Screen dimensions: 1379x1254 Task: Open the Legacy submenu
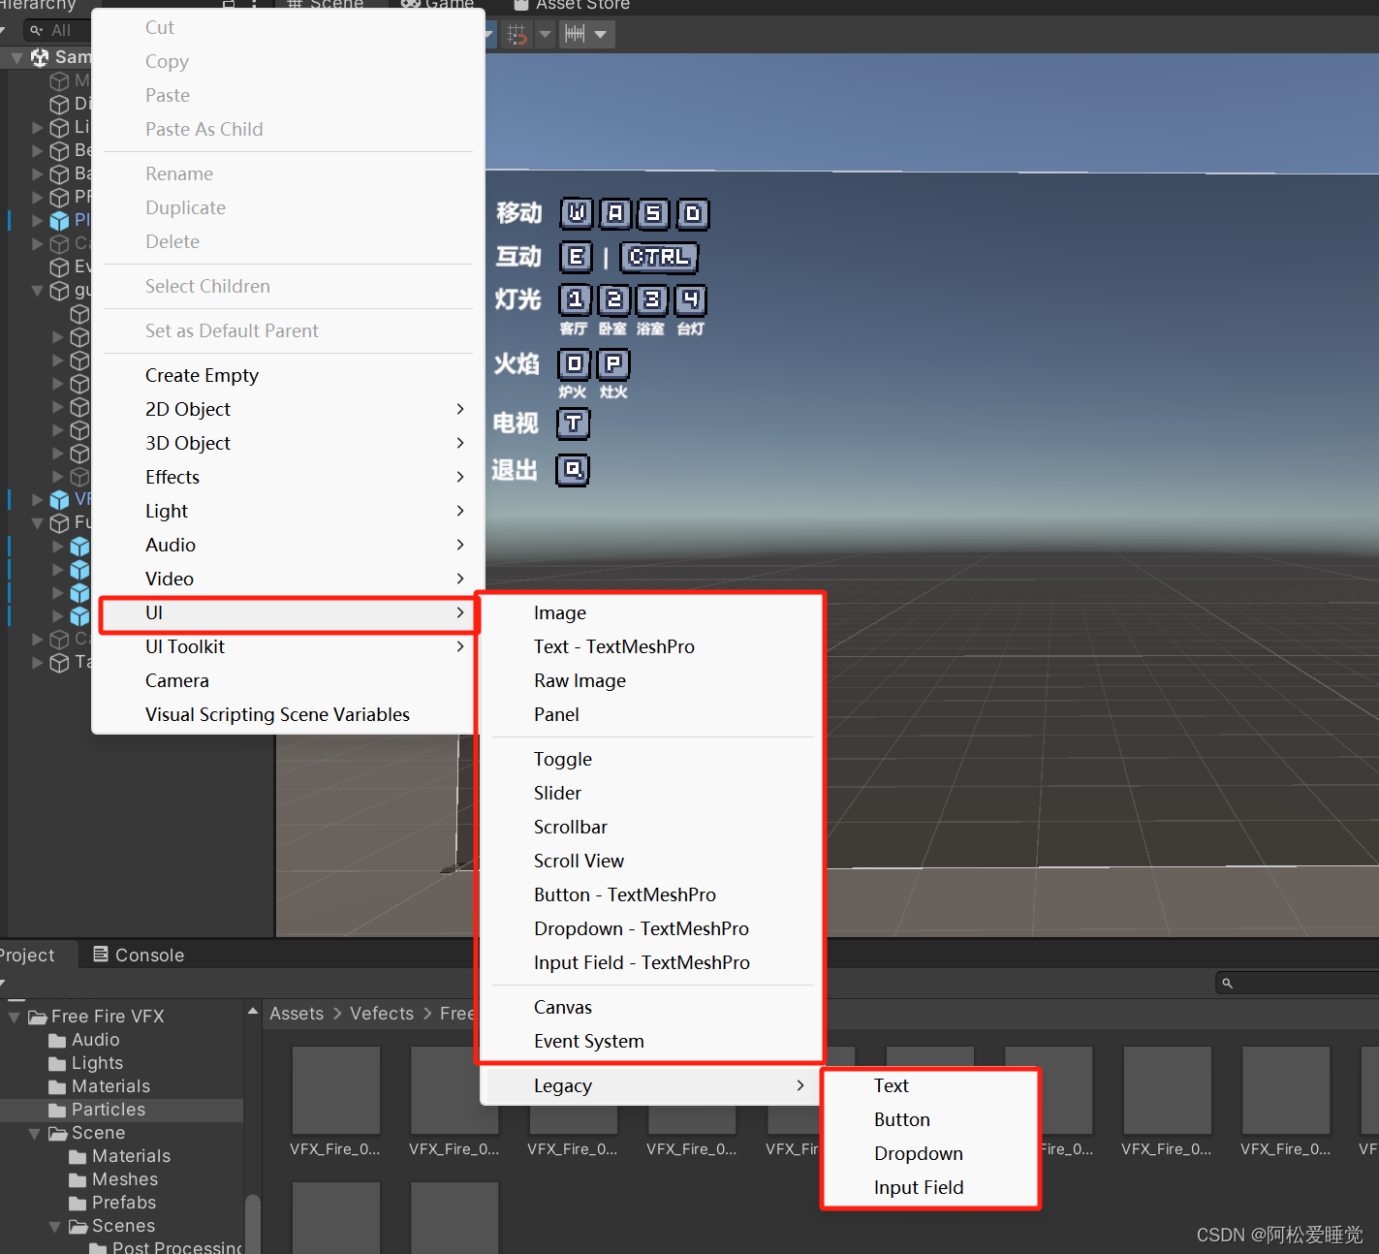click(x=651, y=1085)
